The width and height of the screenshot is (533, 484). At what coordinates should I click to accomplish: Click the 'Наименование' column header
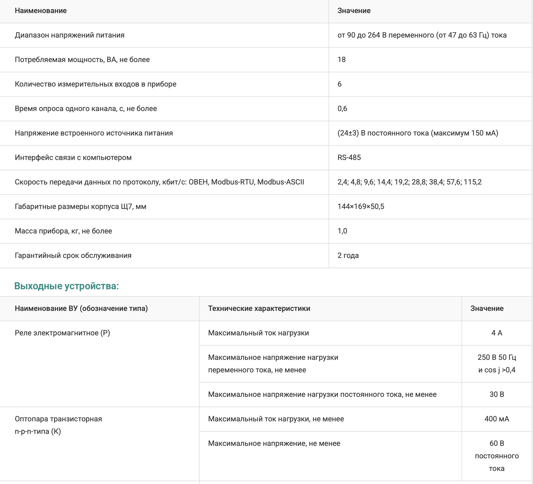click(x=41, y=11)
